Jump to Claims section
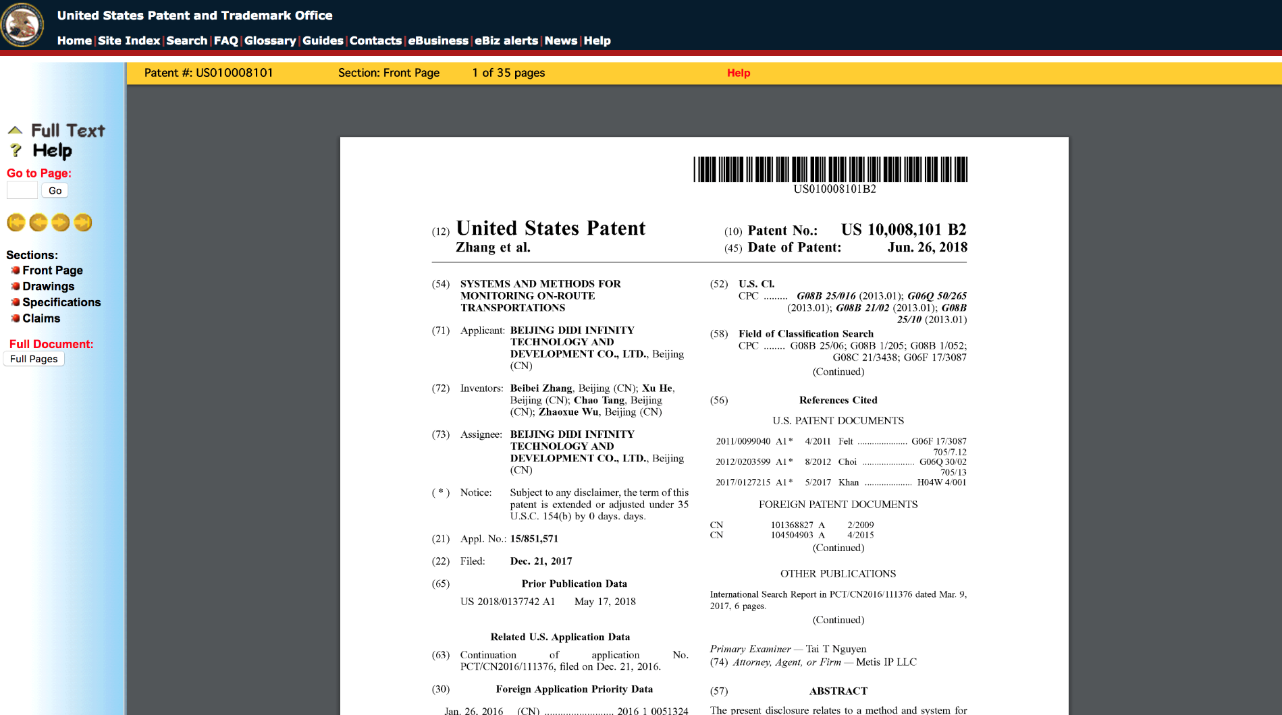1282x715 pixels. pos(41,318)
